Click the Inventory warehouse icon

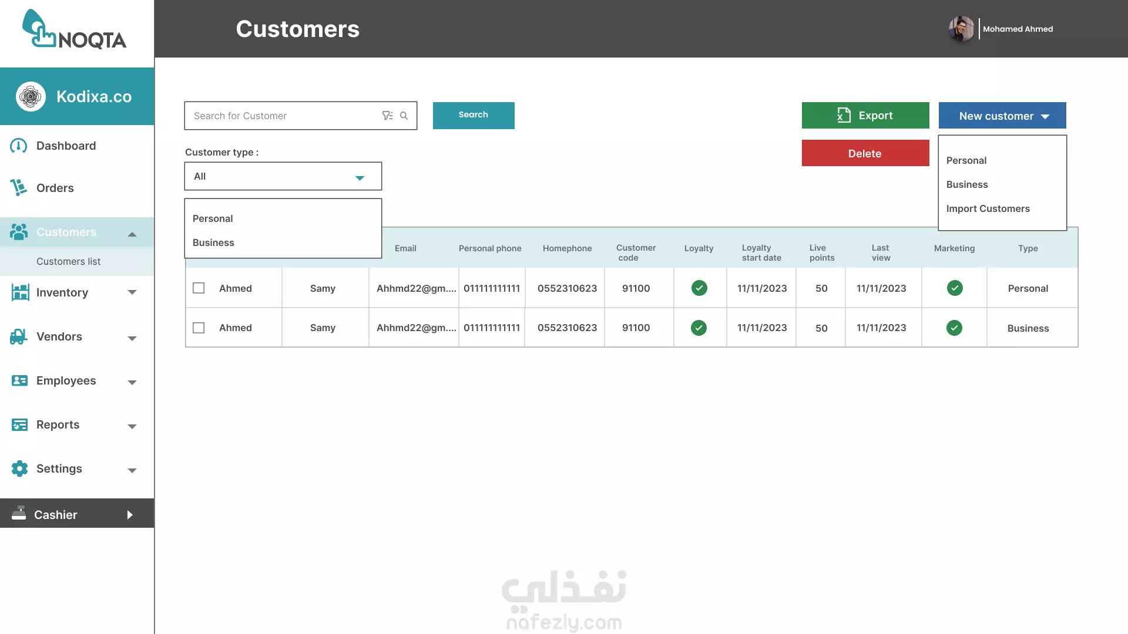[x=20, y=292]
